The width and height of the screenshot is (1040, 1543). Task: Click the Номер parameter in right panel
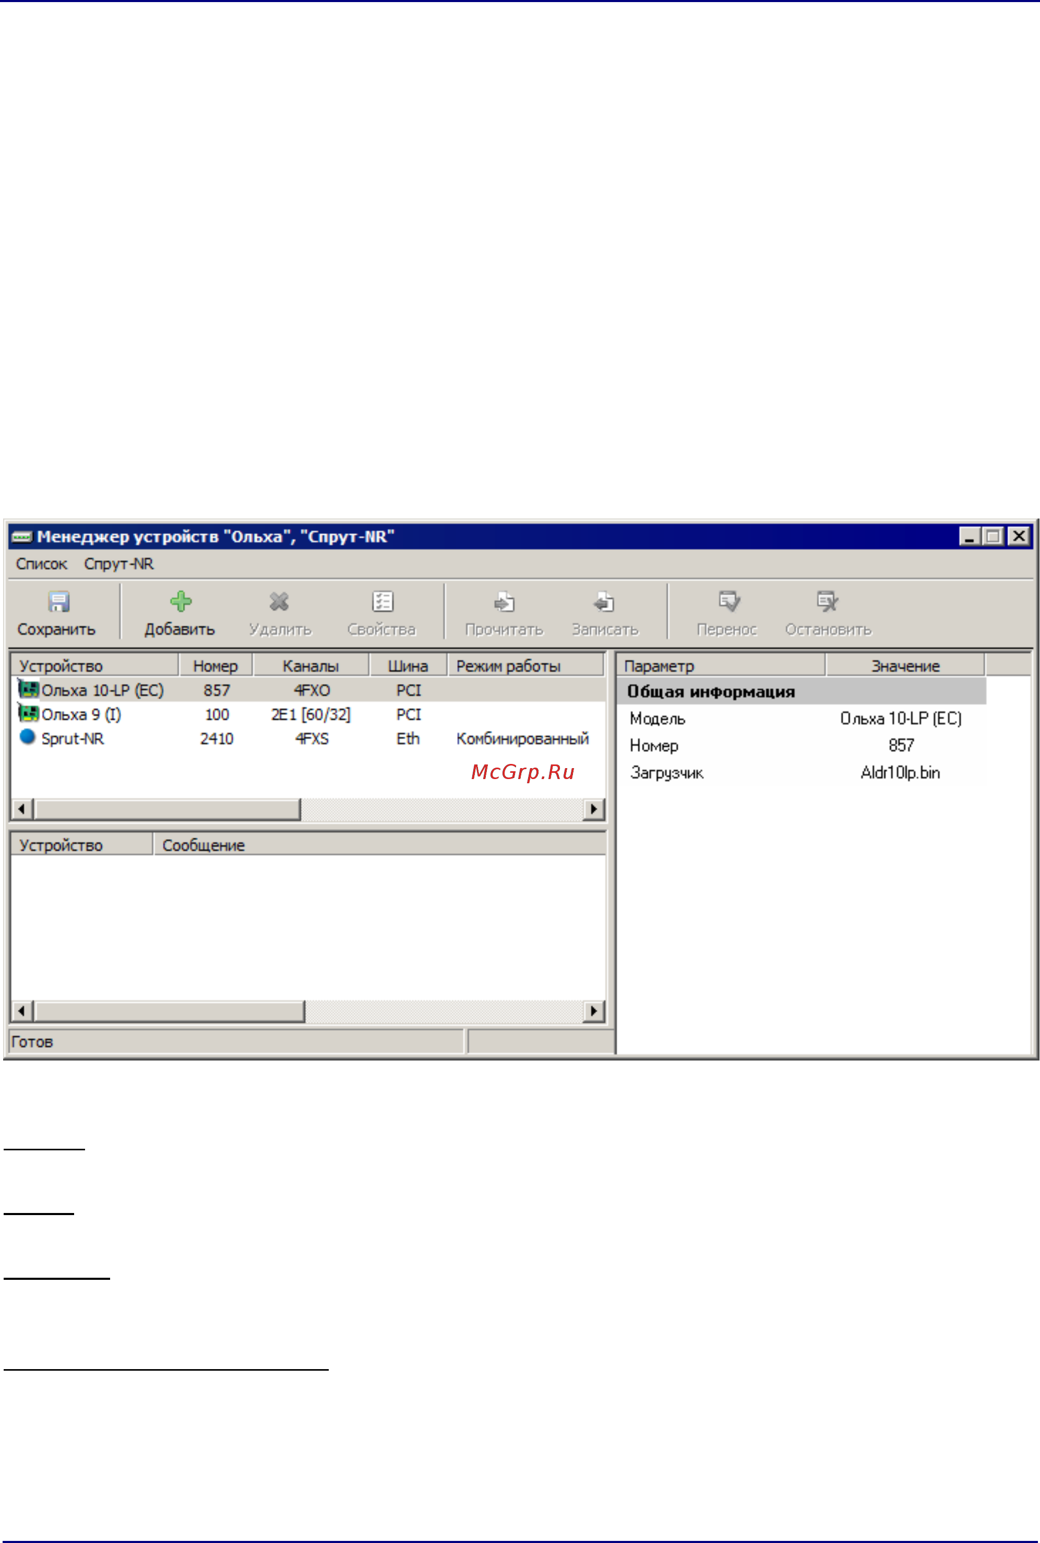click(654, 746)
